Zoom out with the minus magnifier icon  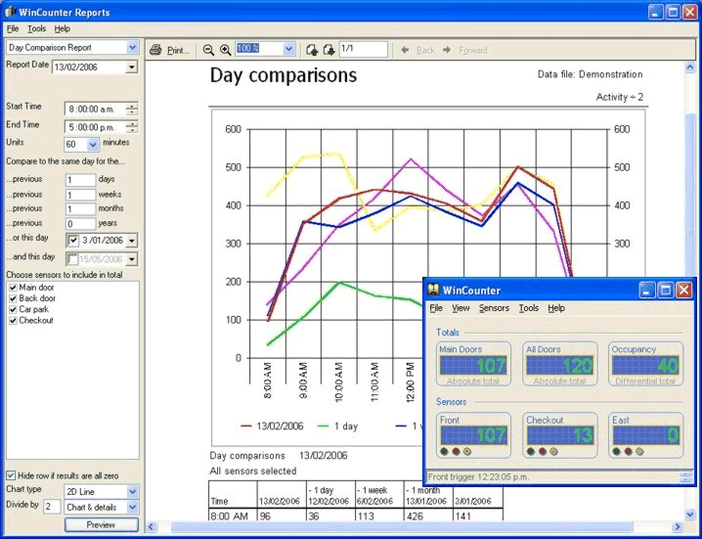(x=208, y=50)
